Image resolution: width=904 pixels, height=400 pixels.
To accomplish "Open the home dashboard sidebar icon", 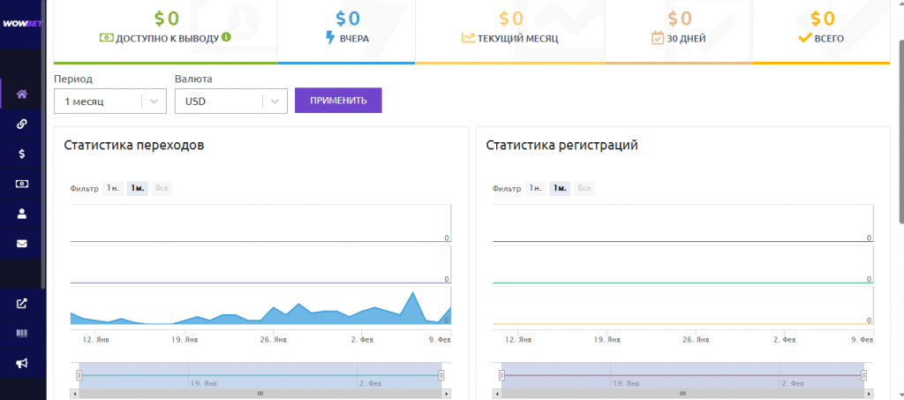I will click(22, 94).
